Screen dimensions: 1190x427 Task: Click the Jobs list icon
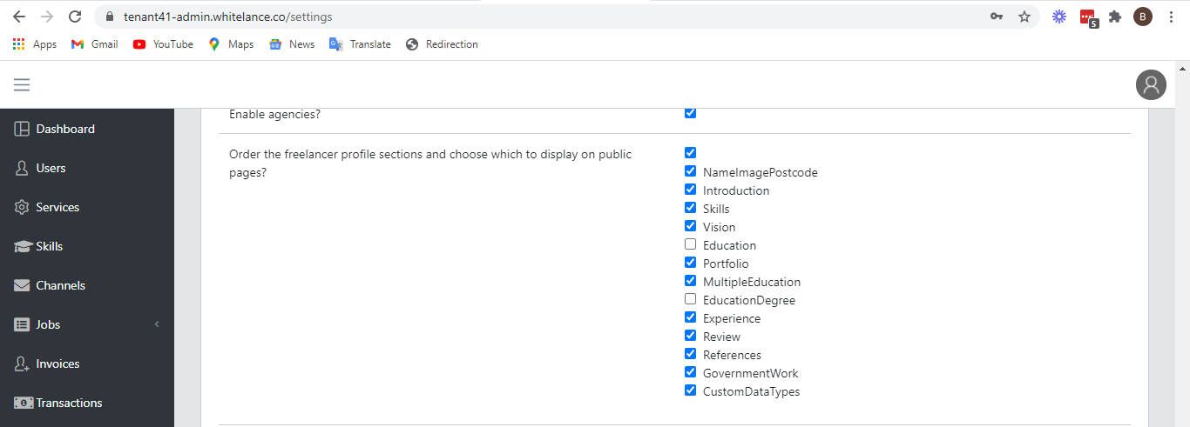pyautogui.click(x=22, y=324)
